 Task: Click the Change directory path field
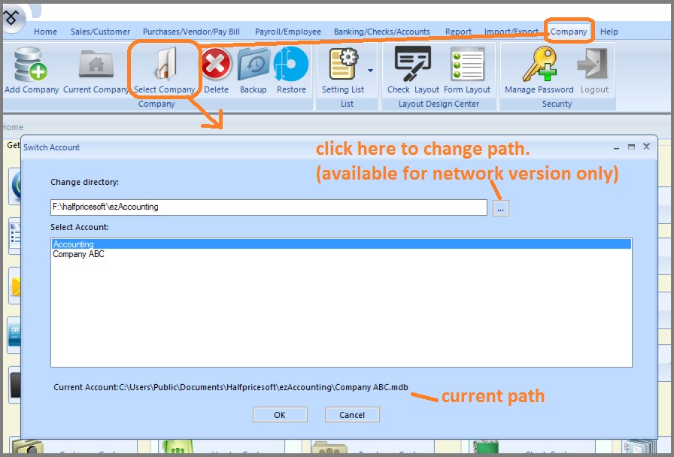[x=269, y=207]
